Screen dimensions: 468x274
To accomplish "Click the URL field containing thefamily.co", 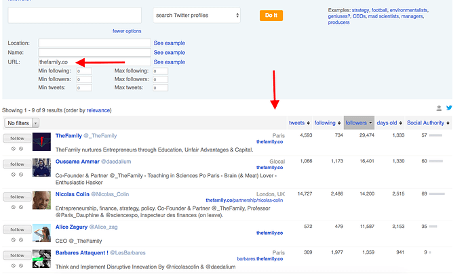I will [94, 62].
